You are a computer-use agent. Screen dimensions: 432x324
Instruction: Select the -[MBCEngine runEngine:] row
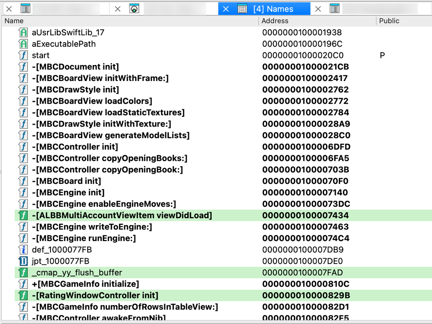click(x=84, y=238)
